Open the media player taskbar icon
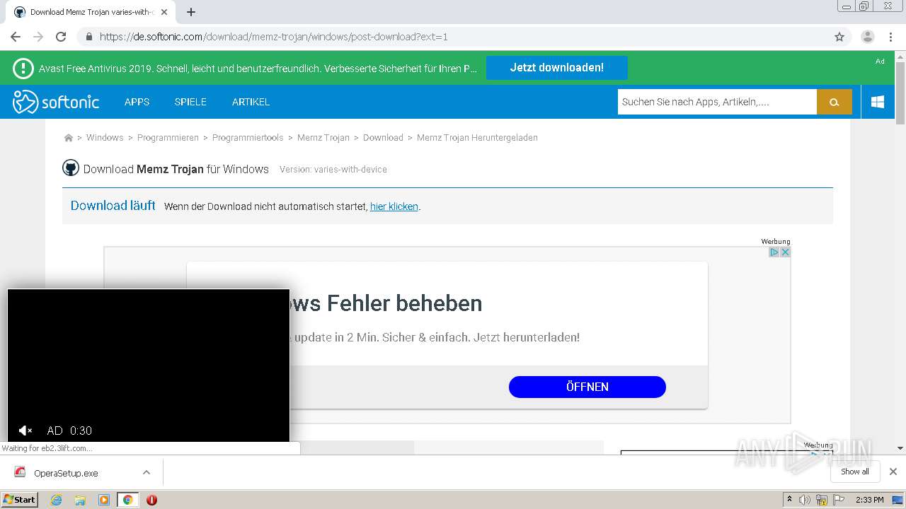Image resolution: width=906 pixels, height=509 pixels. 104,500
